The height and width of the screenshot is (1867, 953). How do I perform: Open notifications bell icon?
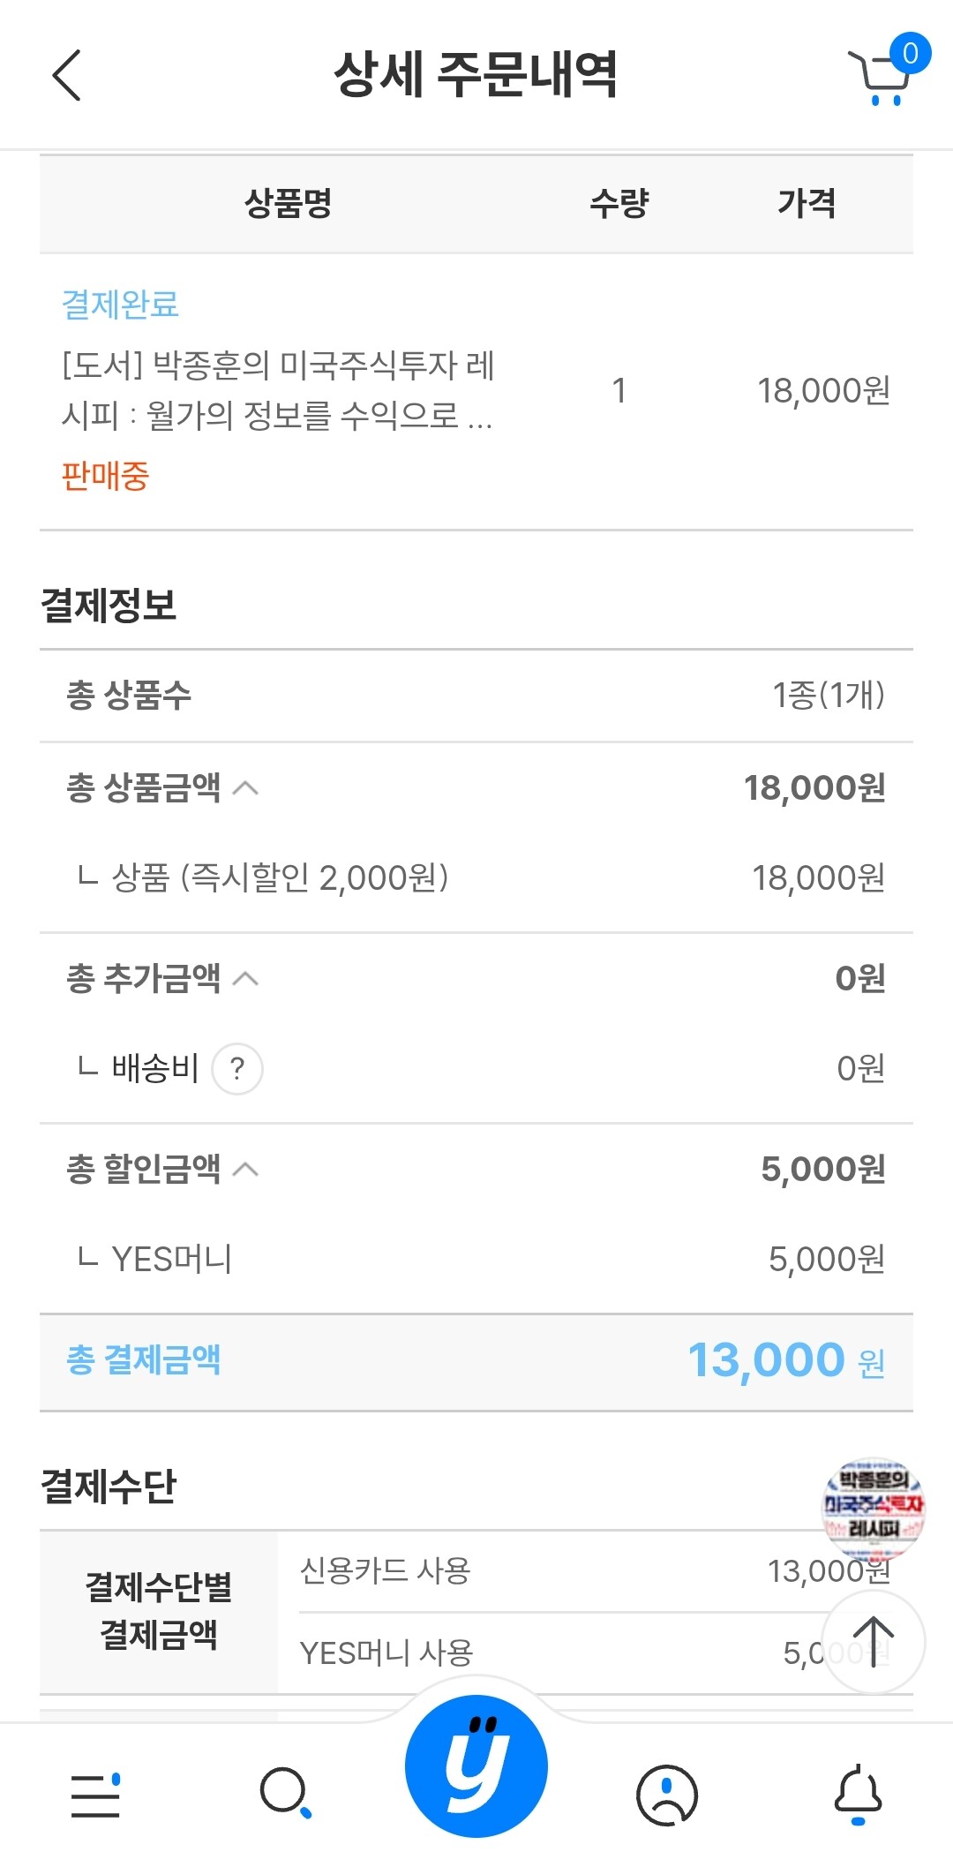click(x=858, y=1795)
